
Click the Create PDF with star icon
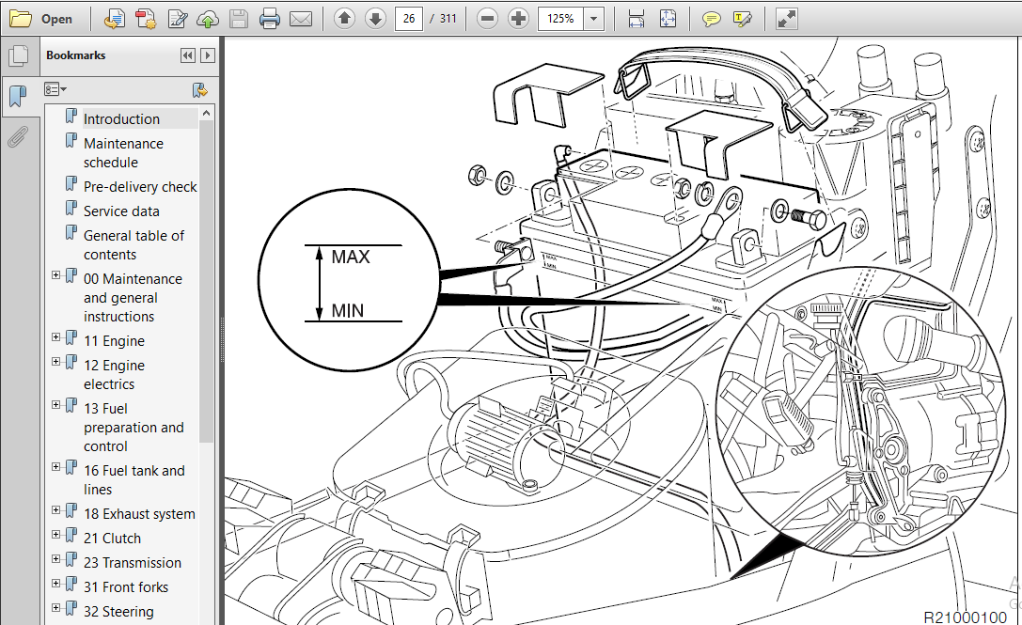pos(146,19)
